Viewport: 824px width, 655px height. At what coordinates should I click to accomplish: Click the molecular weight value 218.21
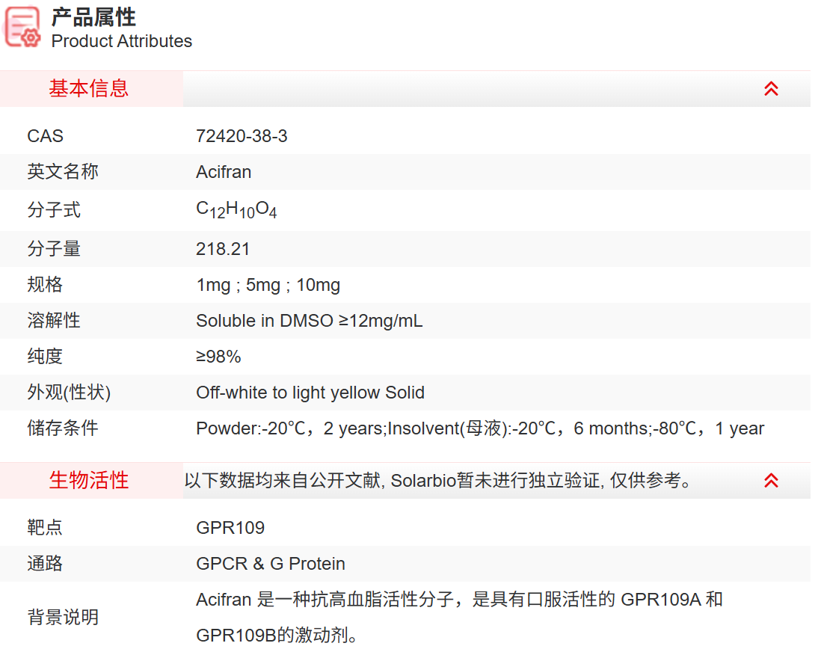click(223, 249)
